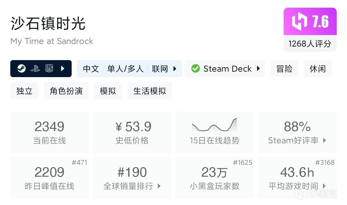Click the PlayStation platform icon

point(35,68)
